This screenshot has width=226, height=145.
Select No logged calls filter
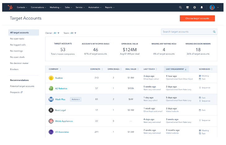click(x=18, y=45)
